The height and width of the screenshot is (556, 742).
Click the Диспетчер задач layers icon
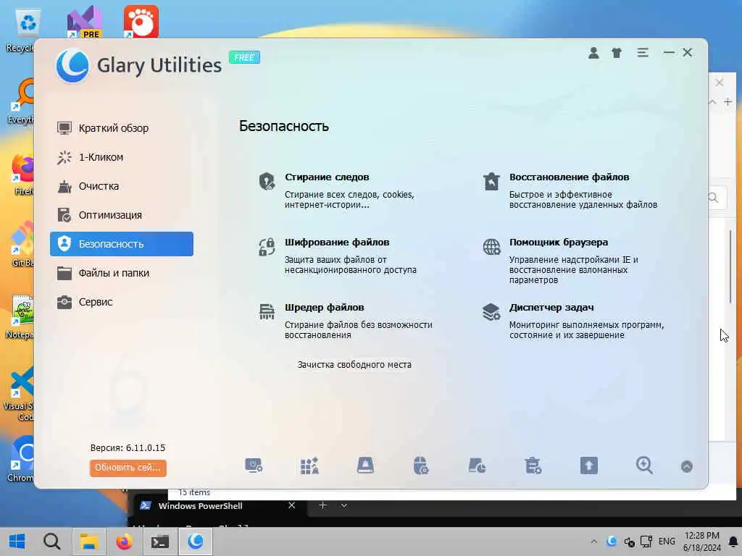pyautogui.click(x=491, y=311)
